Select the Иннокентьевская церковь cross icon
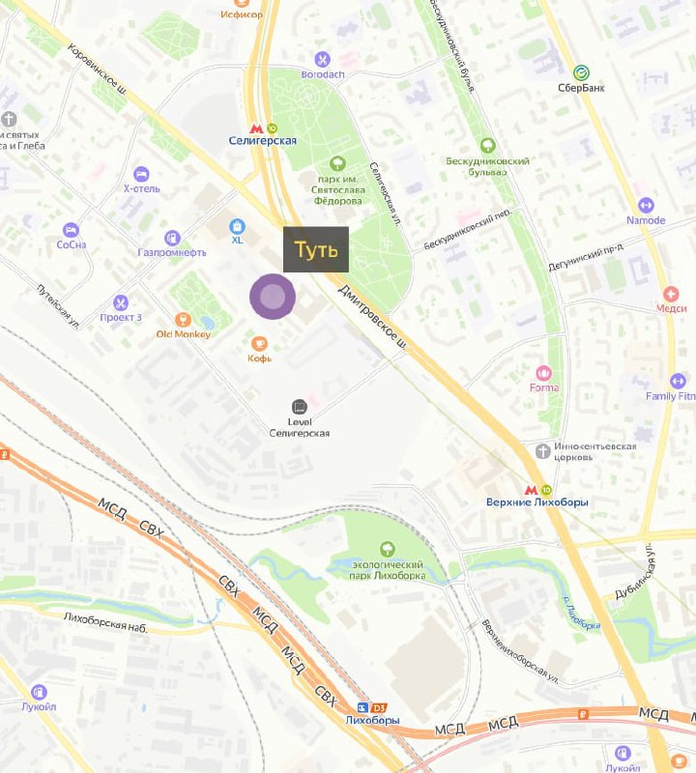 [542, 451]
